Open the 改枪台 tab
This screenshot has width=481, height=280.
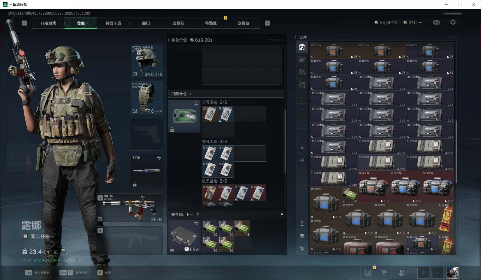pos(243,23)
